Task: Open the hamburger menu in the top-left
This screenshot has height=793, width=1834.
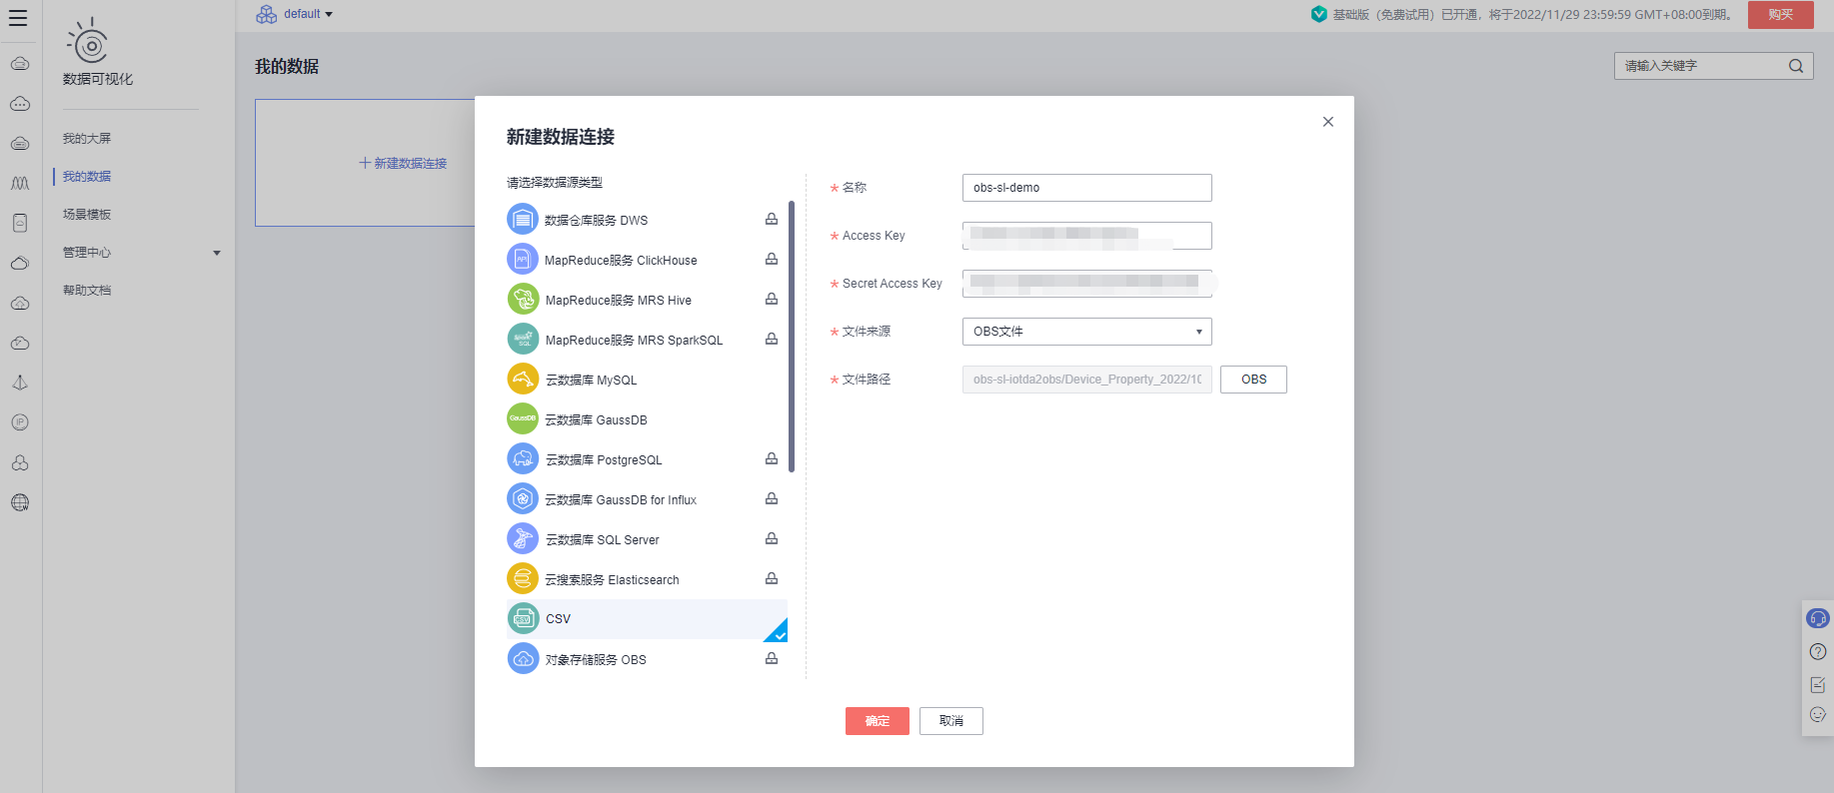Action: click(18, 18)
